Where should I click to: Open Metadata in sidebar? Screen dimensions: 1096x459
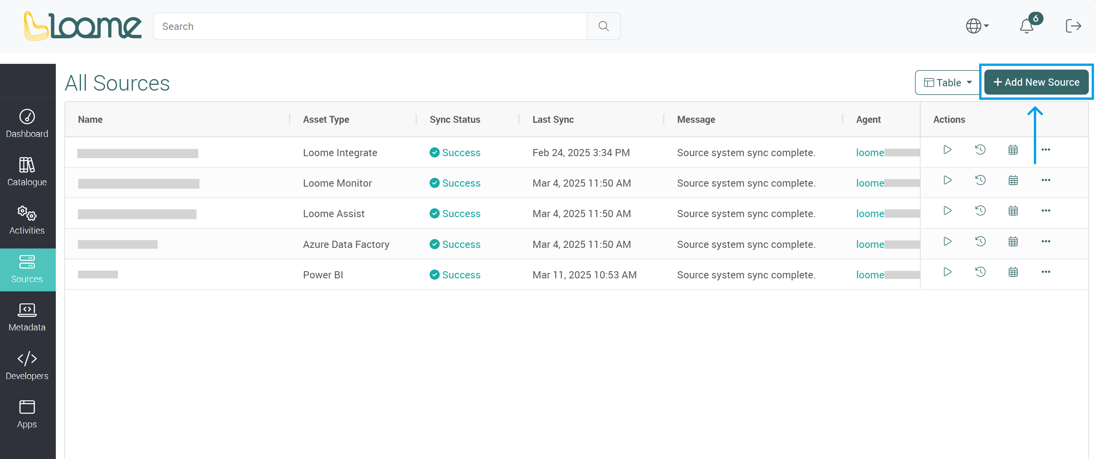coord(27,317)
